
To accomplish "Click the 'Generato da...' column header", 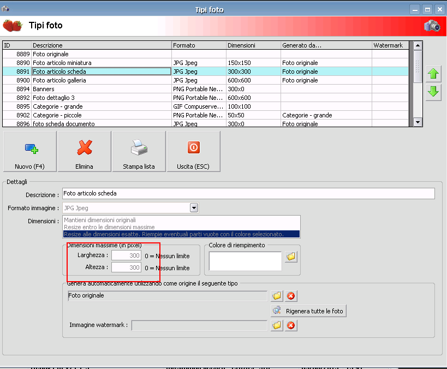I will coord(326,45).
